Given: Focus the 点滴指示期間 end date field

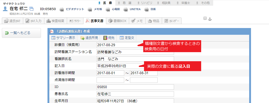Looking at the screenshot, I should coord(144,80).
